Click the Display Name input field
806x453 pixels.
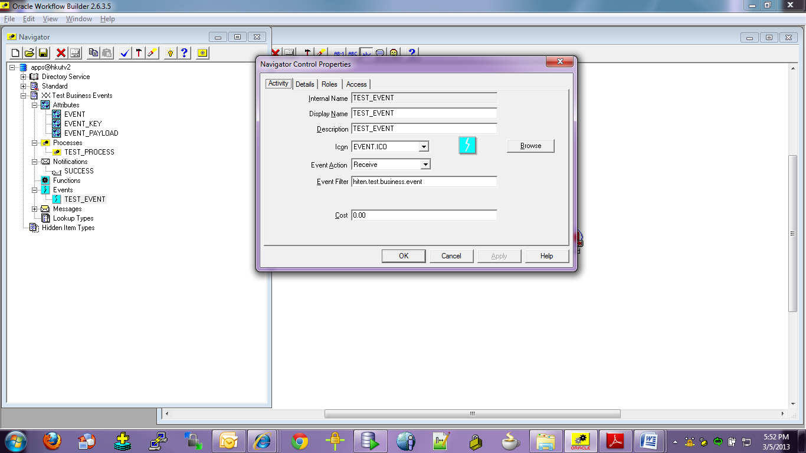click(424, 113)
